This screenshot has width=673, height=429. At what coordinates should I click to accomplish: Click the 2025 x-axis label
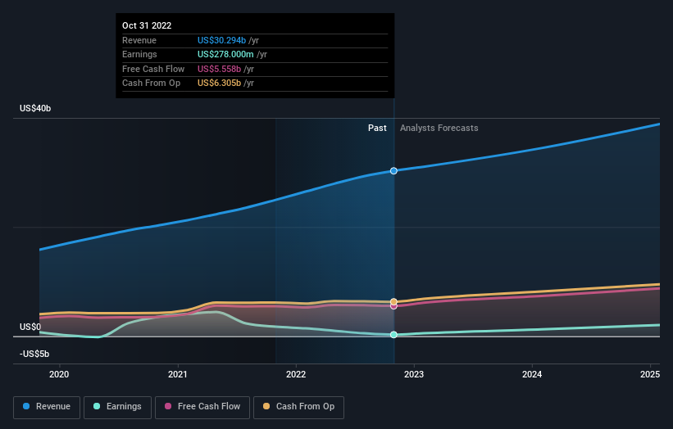[650, 375]
